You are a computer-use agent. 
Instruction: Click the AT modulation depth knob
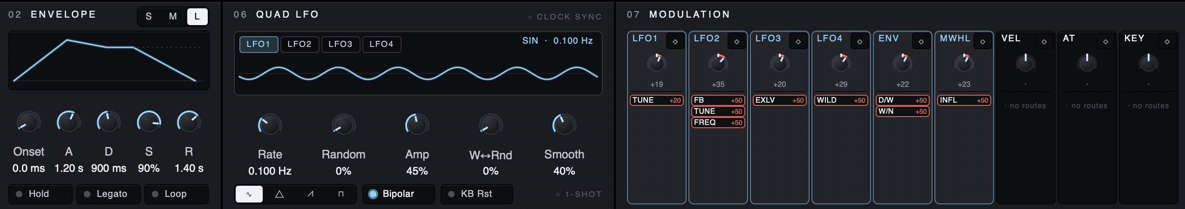click(x=1087, y=63)
